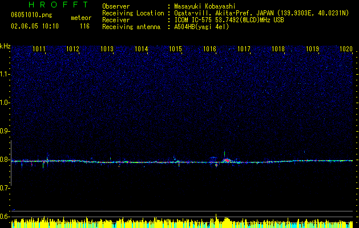Click the Observer label
Image resolution: width=359 pixels, height=228 pixels.
coord(116,6)
